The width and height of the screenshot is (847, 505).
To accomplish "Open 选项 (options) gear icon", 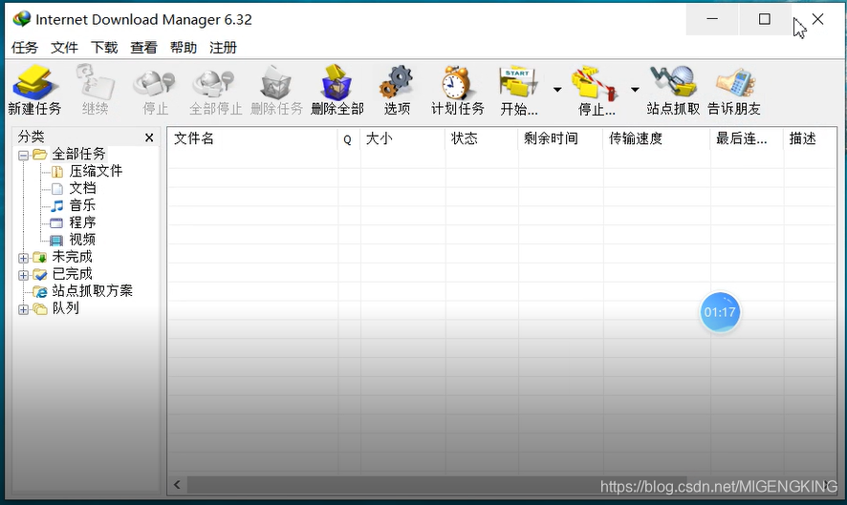I will tap(397, 90).
